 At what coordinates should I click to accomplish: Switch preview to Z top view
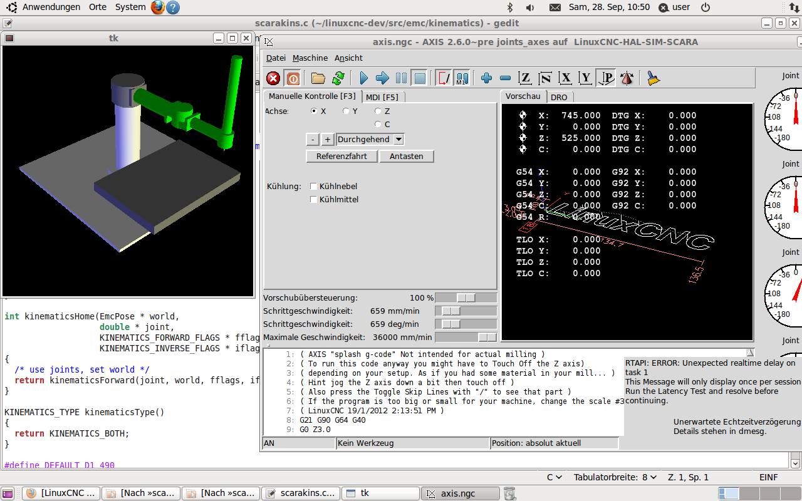(525, 78)
